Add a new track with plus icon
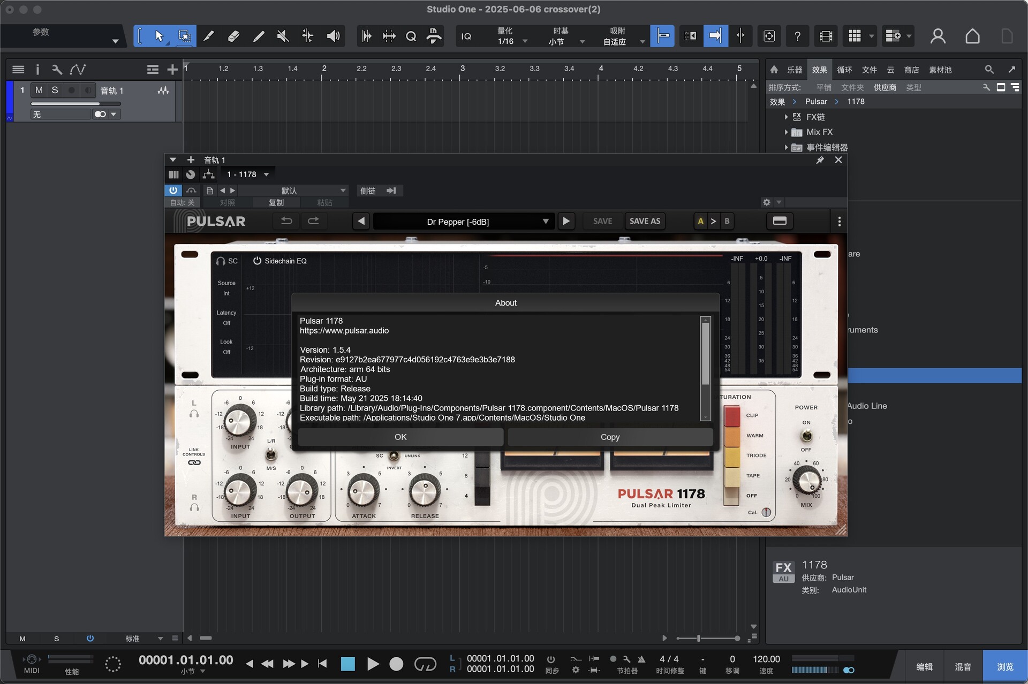Viewport: 1028px width, 684px height. (172, 70)
